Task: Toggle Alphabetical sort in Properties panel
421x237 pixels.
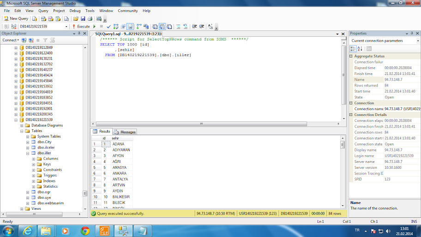Action: click(x=360, y=49)
